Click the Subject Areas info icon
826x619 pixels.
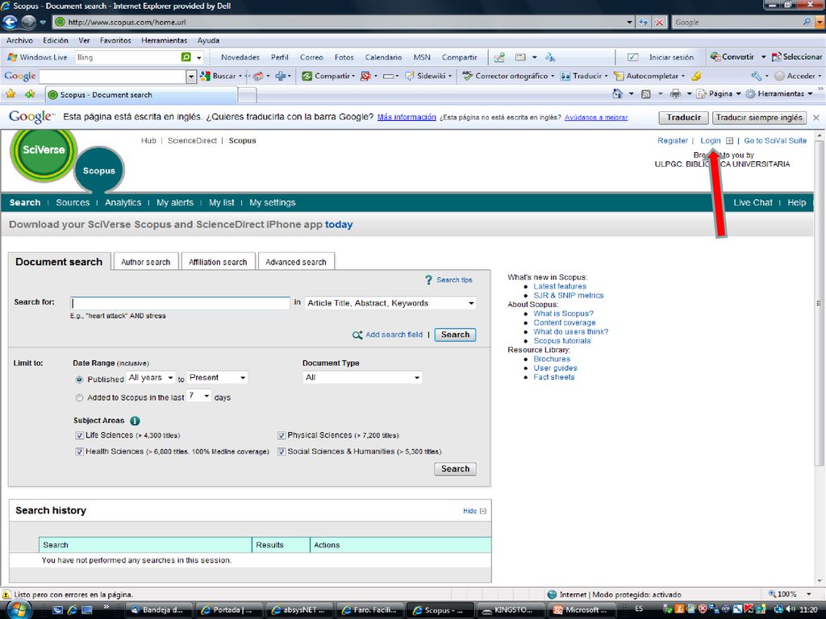click(135, 421)
